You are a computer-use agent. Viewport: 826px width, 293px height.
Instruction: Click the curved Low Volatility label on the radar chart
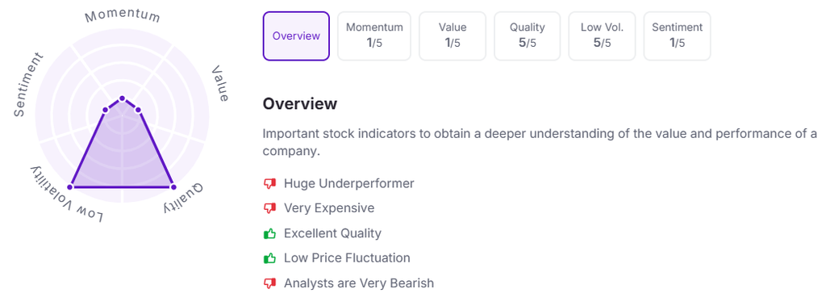click(x=65, y=195)
